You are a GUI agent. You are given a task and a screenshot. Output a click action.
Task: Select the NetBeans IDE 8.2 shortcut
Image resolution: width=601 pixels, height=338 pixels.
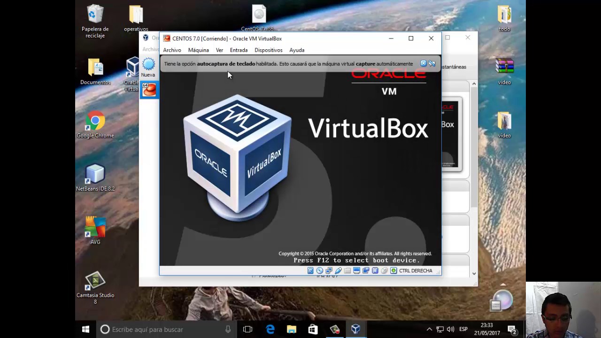[x=95, y=178]
